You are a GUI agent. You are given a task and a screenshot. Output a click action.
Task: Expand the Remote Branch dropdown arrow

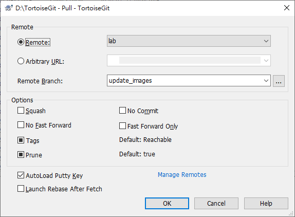(266, 81)
